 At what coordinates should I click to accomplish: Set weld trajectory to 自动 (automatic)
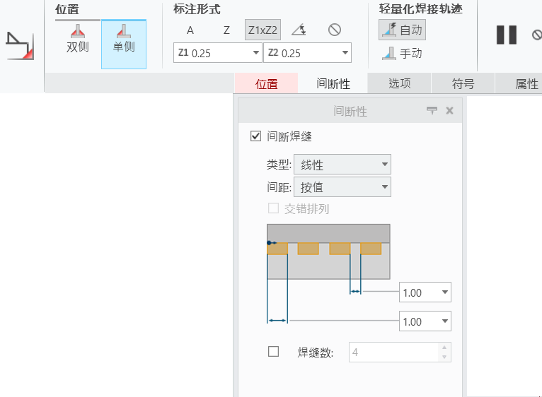tap(403, 30)
